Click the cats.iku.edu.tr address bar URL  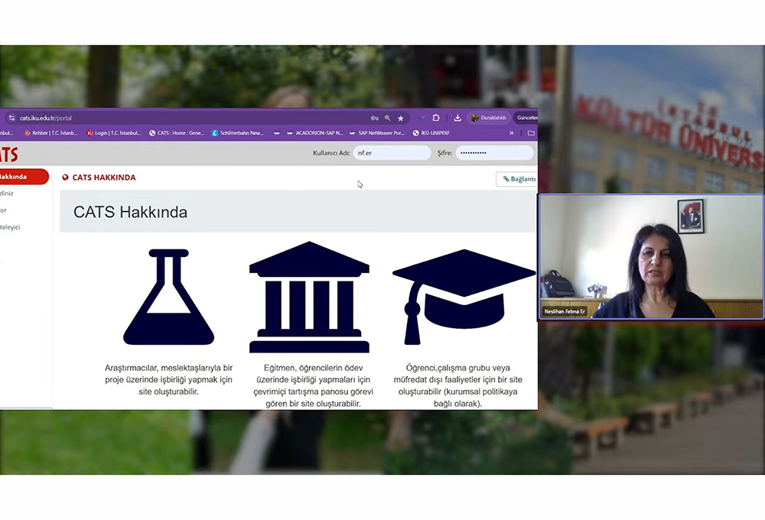tap(46, 119)
